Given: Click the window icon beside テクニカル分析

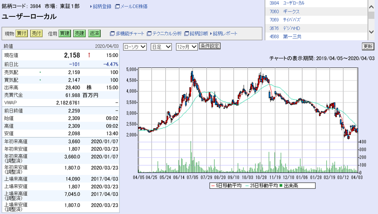Looking at the screenshot, I should pos(150,33).
